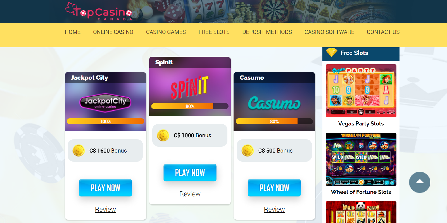This screenshot has width=447, height=223.
Task: Click the Spinit logo image
Action: pyautogui.click(x=190, y=88)
